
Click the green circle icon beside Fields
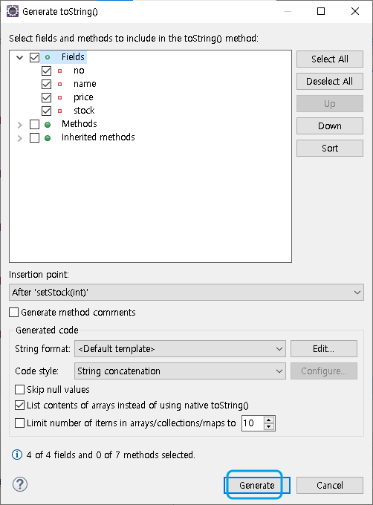(x=48, y=57)
